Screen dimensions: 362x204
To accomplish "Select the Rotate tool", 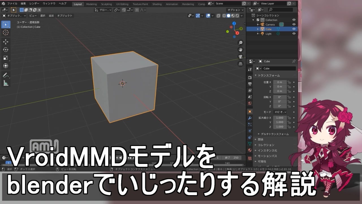I will tap(6, 50).
